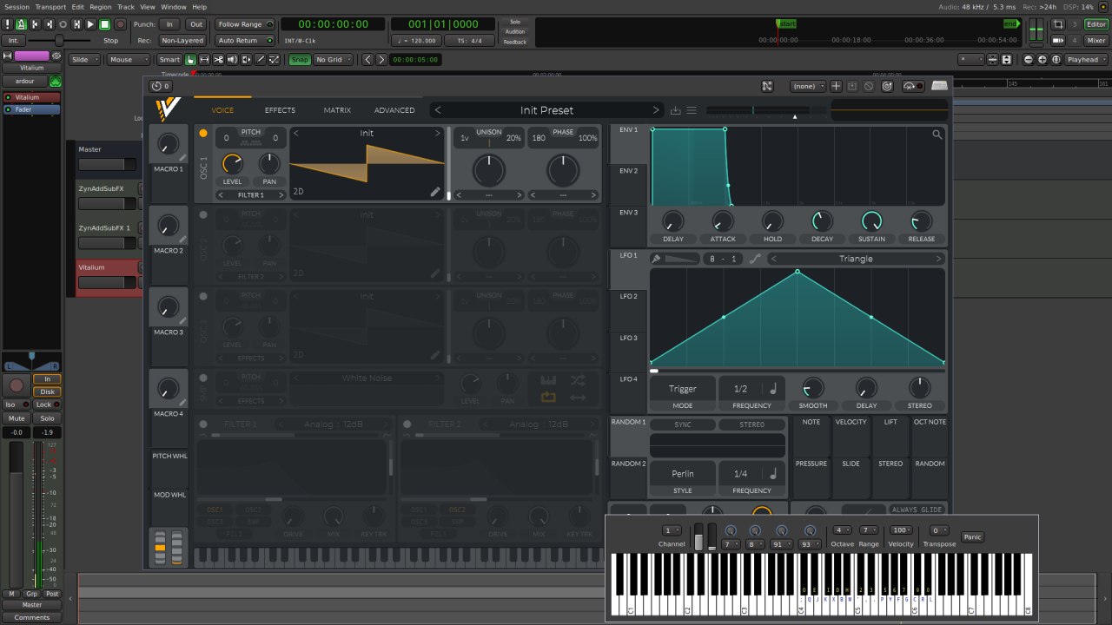Open the virtual keyboard Channel dropdown
1112x625 pixels.
[672, 530]
